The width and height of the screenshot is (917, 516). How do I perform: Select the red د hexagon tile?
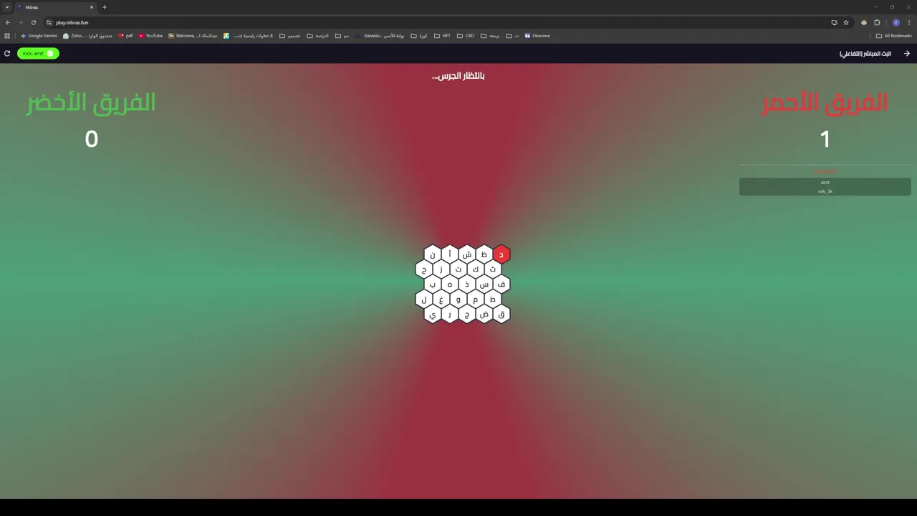pyautogui.click(x=501, y=254)
